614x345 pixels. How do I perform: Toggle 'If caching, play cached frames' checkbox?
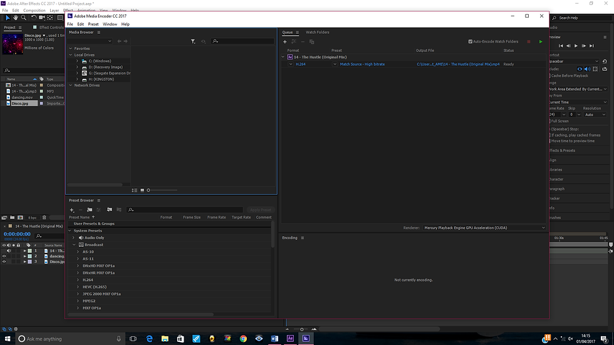click(549, 135)
